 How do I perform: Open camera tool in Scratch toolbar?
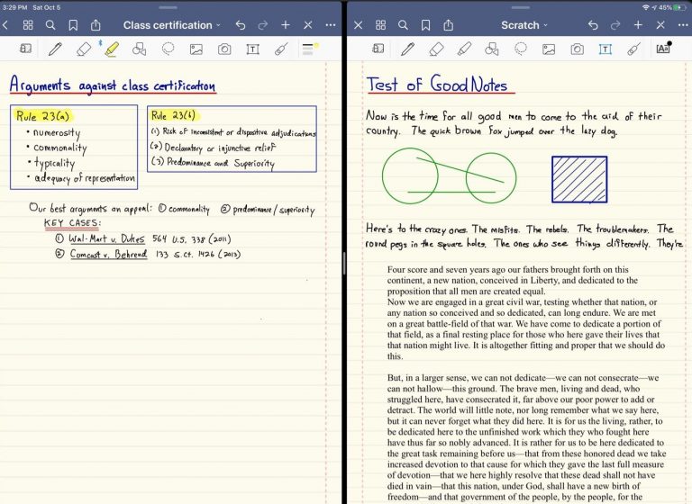(577, 49)
